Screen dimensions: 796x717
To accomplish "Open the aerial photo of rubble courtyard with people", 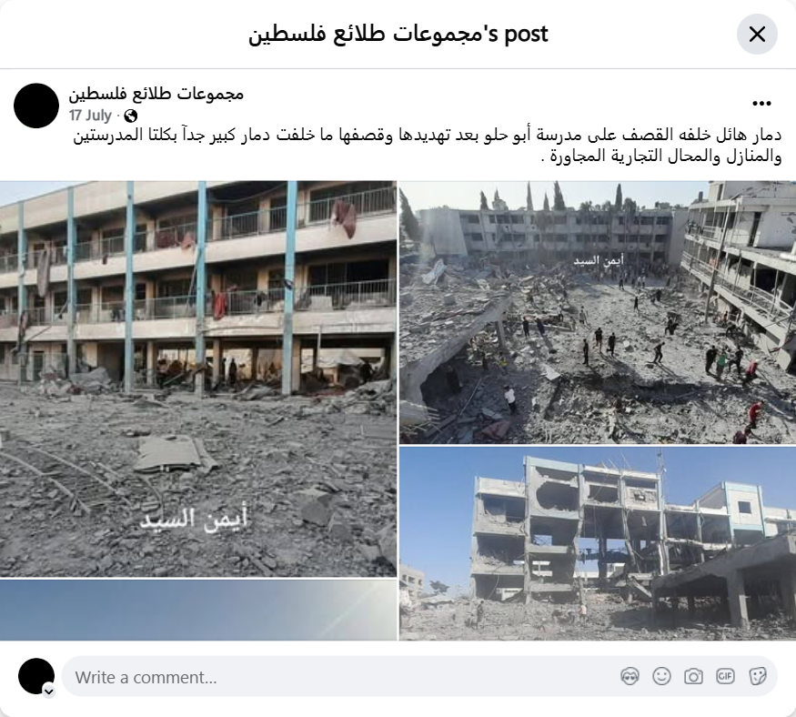I will [x=598, y=312].
